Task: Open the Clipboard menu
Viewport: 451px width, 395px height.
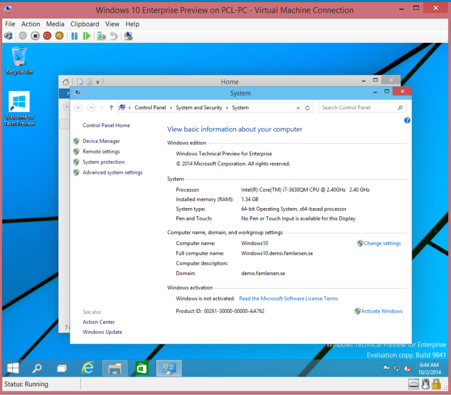Action: [x=84, y=24]
